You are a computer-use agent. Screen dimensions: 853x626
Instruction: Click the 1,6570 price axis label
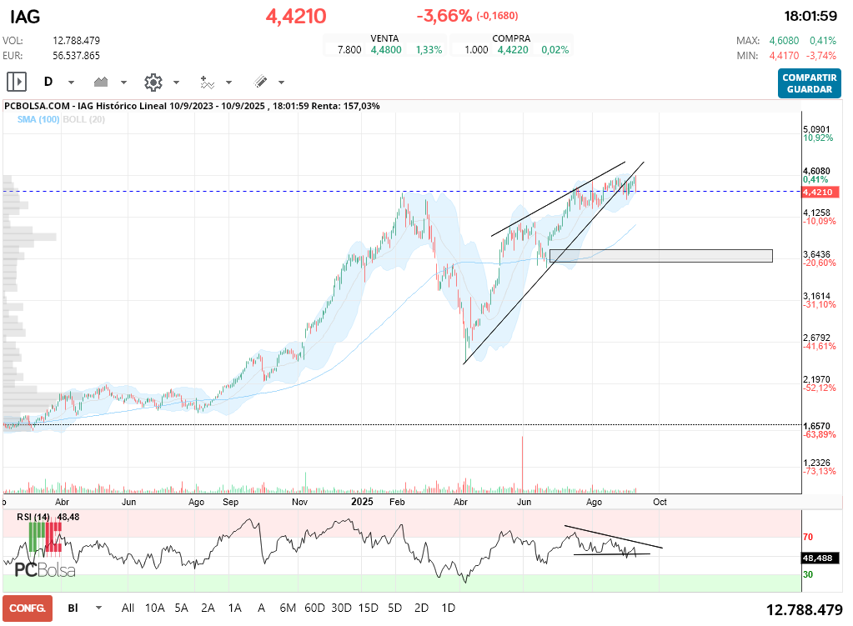point(816,427)
